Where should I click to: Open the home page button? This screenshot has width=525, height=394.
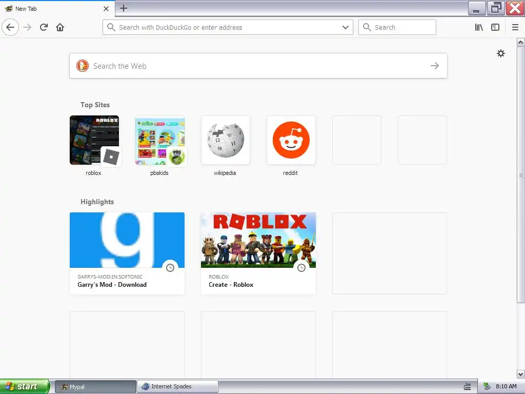point(60,27)
